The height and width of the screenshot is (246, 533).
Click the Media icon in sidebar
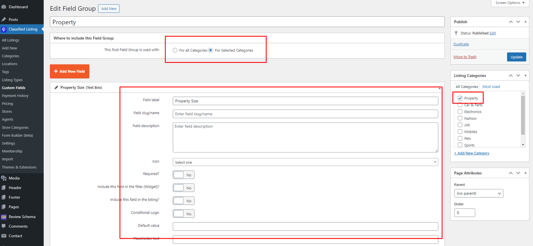[4, 178]
